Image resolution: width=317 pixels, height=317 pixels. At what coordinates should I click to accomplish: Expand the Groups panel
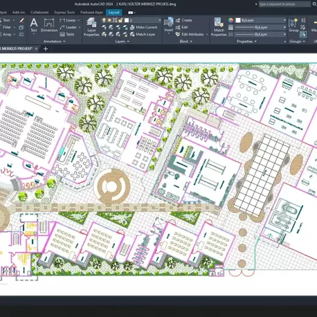297,42
